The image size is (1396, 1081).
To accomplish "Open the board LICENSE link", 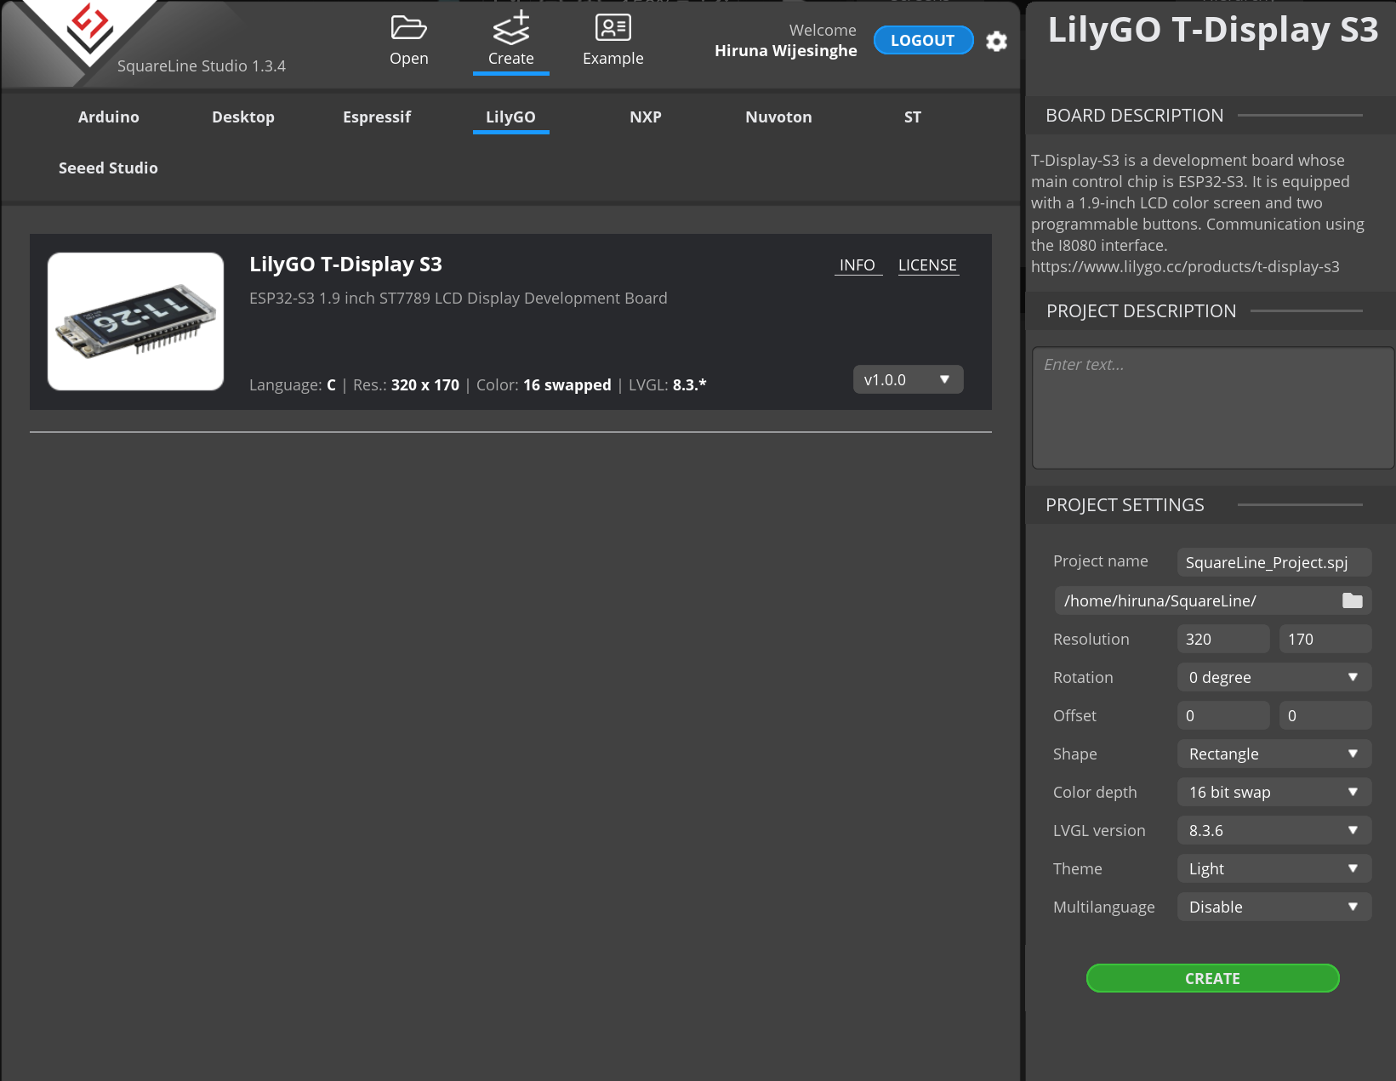I will click(x=928, y=265).
